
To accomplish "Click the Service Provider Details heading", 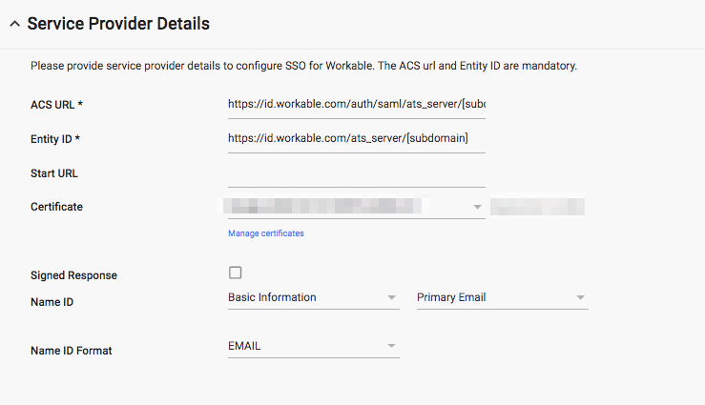I will click(118, 24).
